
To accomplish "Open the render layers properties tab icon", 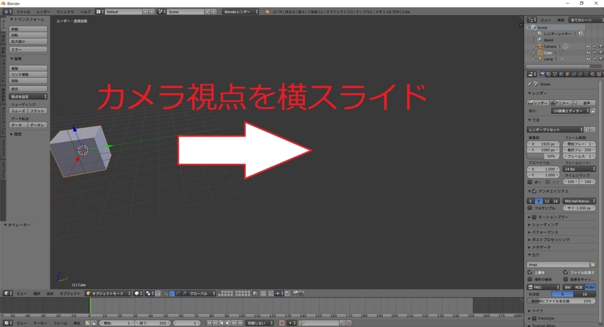I will pos(549,74).
